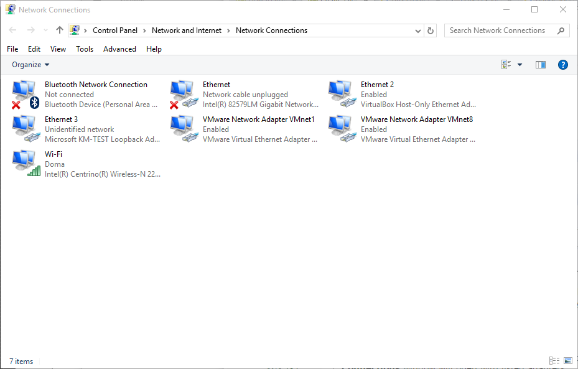Click the Help question mark icon
Image resolution: width=578 pixels, height=369 pixels.
[562, 65]
